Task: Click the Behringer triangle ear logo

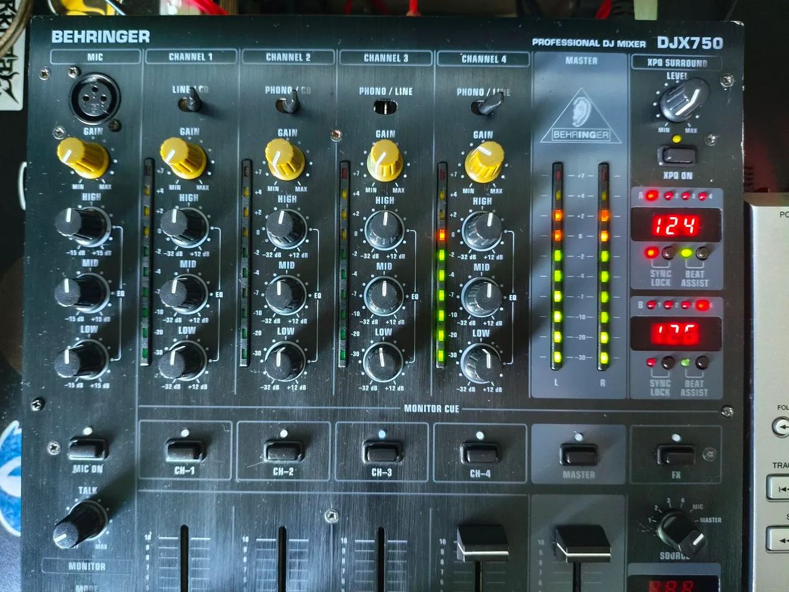Action: coord(580,117)
